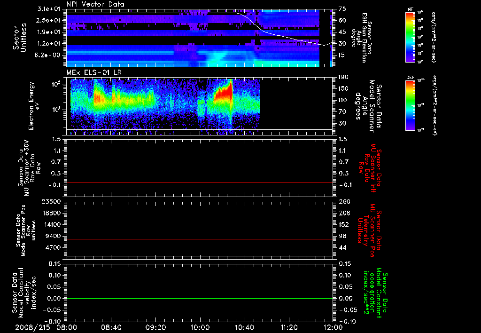Click the 23500 scanner position tick
This screenshot has width=481, height=333.
(51, 201)
